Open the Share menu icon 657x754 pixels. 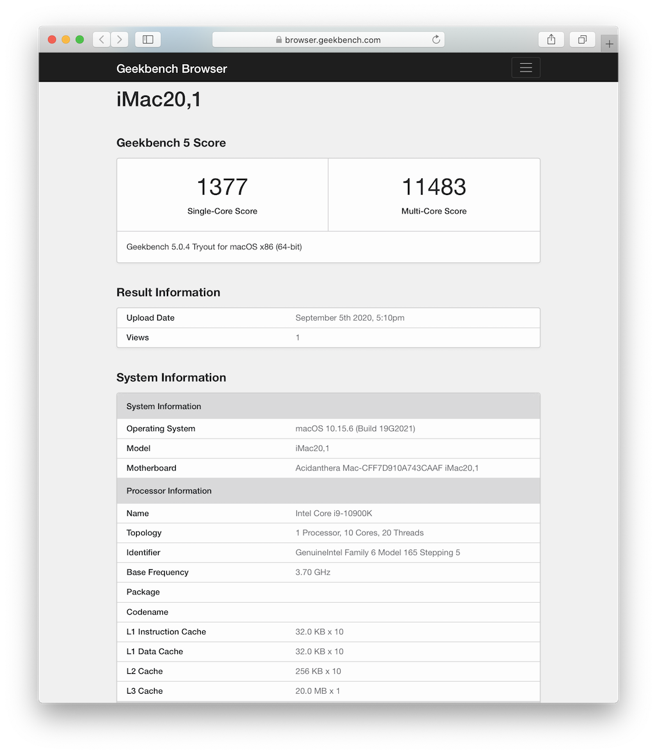551,40
